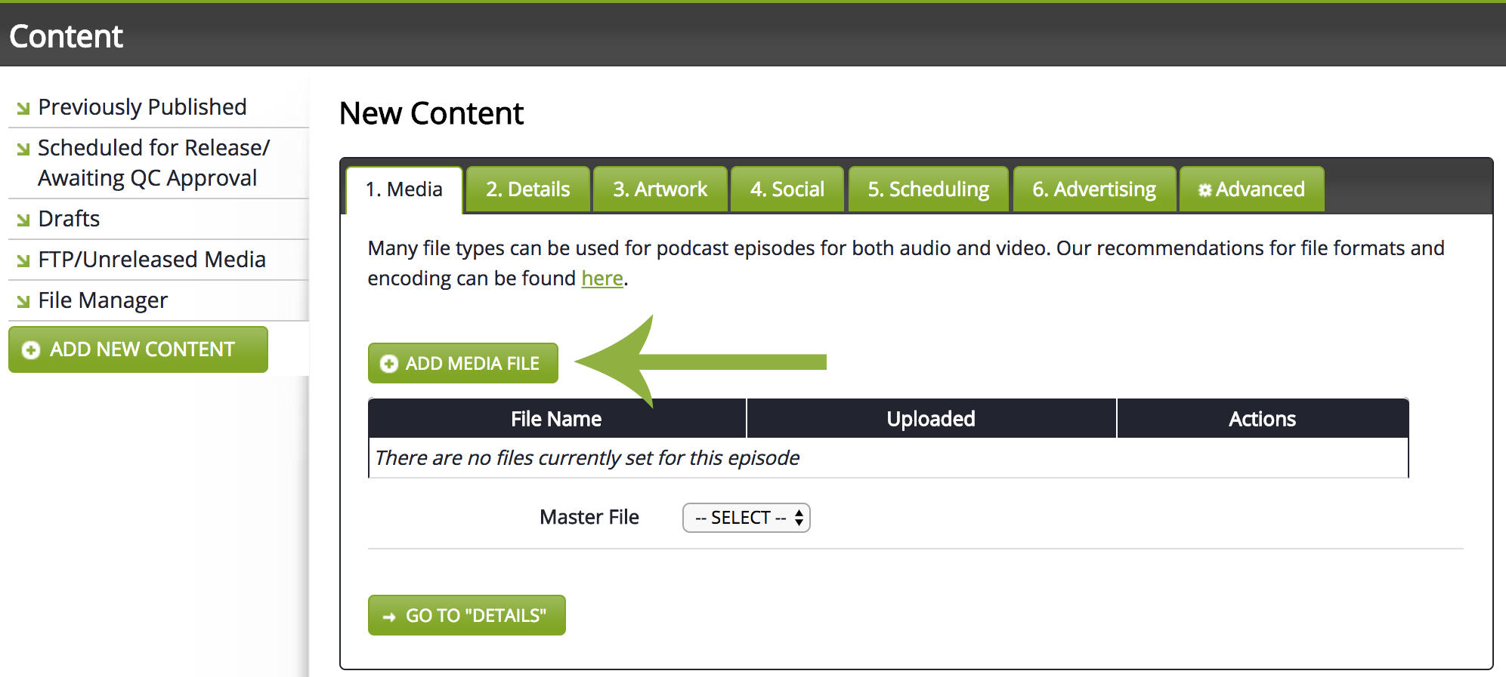Open the Master File select dropdown
The width and height of the screenshot is (1506, 677).
[x=746, y=518]
